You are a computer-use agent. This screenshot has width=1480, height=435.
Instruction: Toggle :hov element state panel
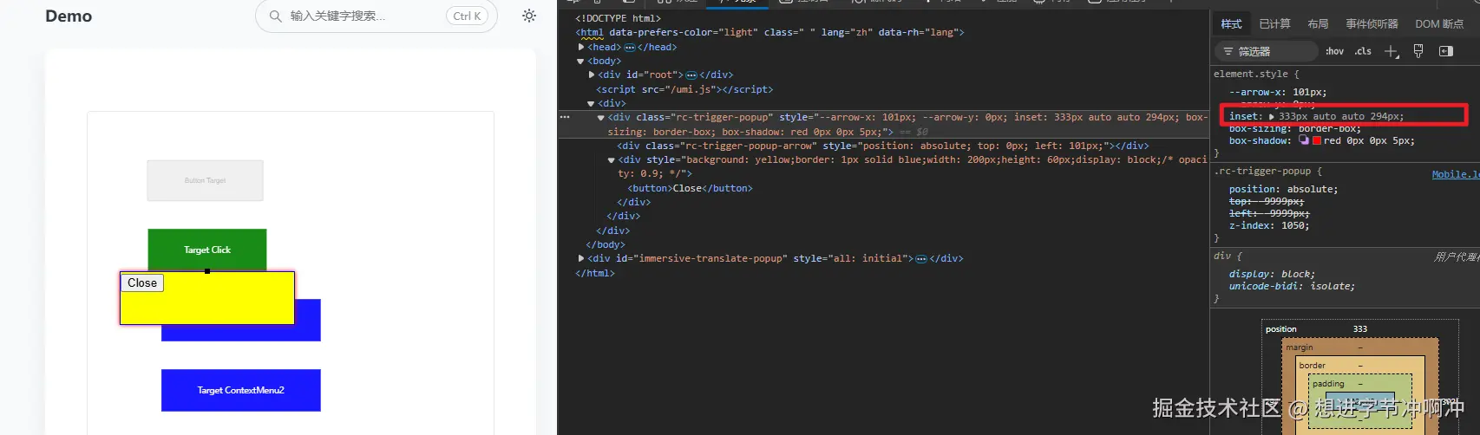point(1334,51)
